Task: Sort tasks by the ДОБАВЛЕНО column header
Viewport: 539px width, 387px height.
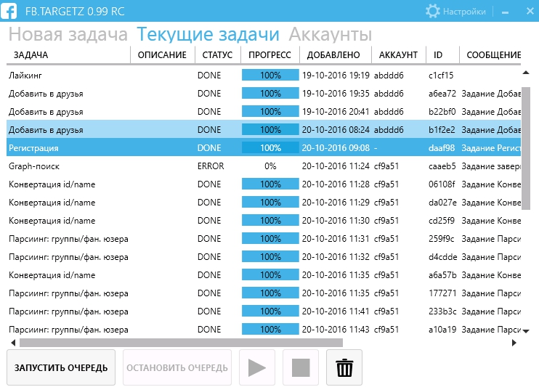Action: tap(333, 55)
